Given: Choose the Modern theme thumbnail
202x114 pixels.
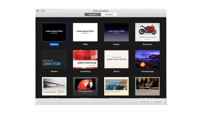Looking at the screenshot, I should tap(54, 59).
